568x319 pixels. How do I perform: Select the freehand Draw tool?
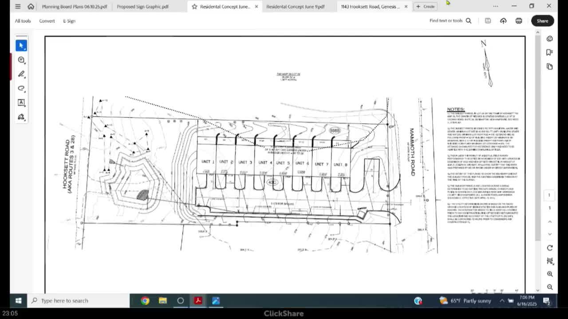click(x=21, y=88)
